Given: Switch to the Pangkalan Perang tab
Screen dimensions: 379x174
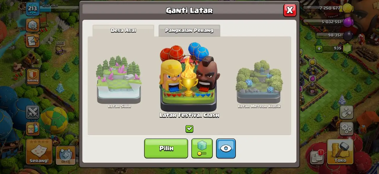Looking at the screenshot, I should click(x=189, y=30).
